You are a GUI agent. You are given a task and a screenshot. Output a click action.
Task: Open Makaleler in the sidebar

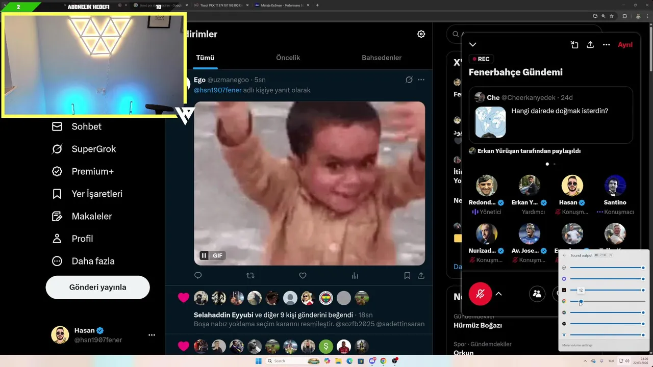[x=82, y=216]
